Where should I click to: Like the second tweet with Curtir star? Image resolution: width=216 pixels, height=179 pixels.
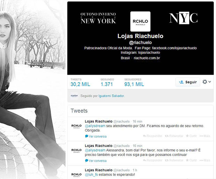[x=191, y=160]
